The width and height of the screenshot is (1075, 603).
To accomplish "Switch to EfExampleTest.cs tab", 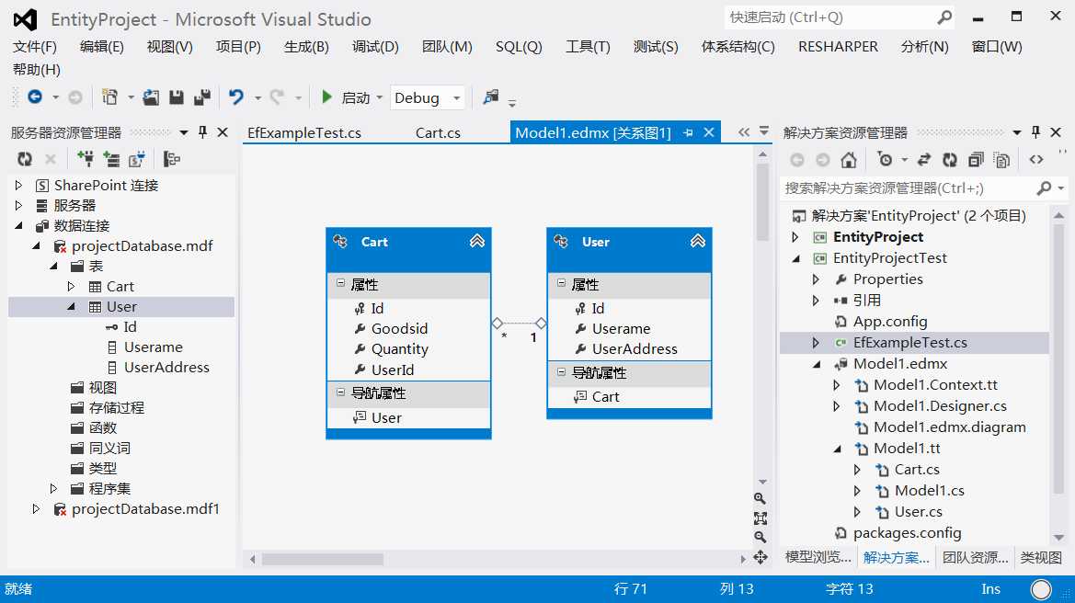I will point(304,133).
